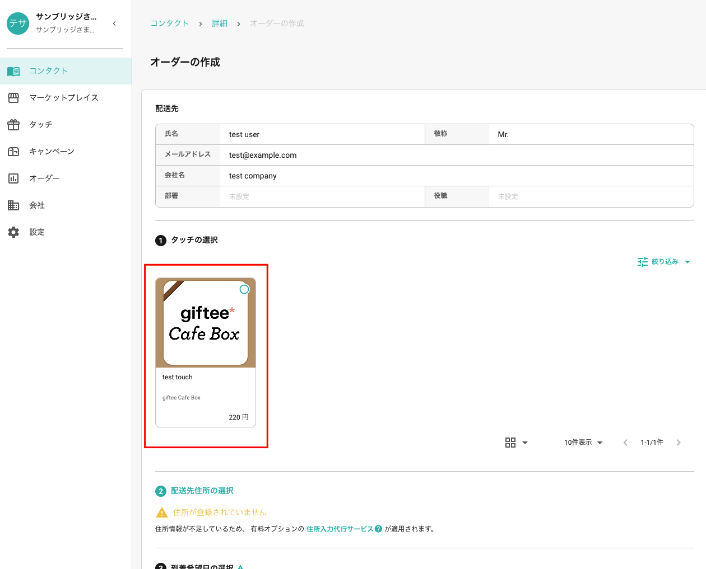Click the 220 円 price text
This screenshot has height=569, width=706.
tap(239, 417)
